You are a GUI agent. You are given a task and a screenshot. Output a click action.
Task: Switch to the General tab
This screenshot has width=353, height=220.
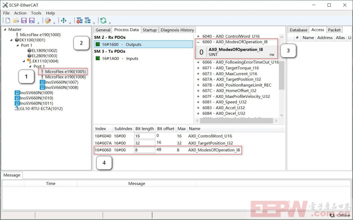pyautogui.click(x=103, y=30)
